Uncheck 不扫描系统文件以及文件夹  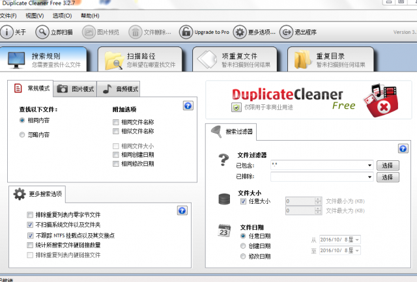30,225
